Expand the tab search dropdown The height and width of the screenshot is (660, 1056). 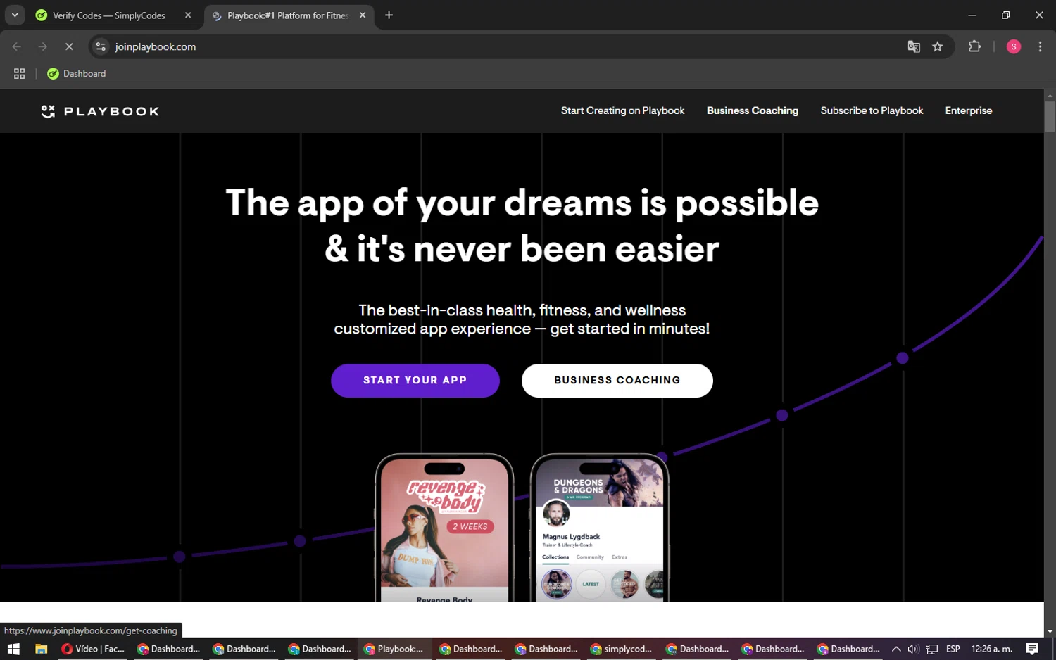pos(15,15)
